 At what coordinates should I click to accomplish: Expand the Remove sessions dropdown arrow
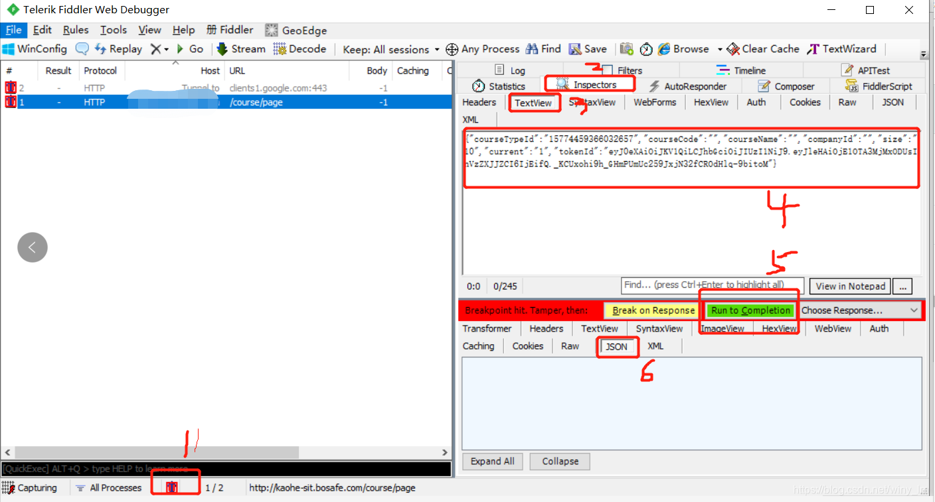(166, 49)
